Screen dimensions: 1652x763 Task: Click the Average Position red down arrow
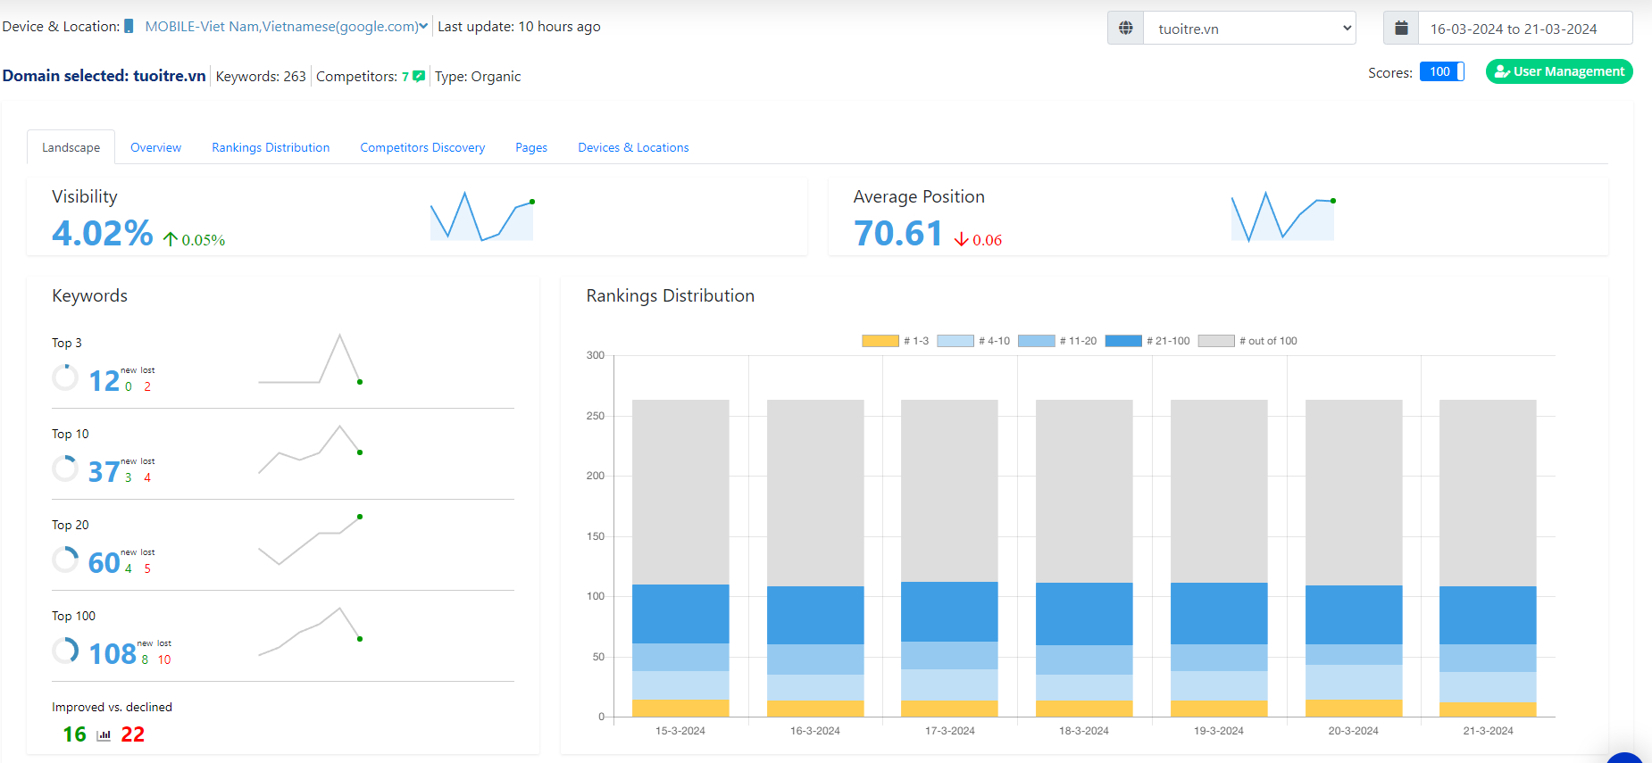click(961, 239)
